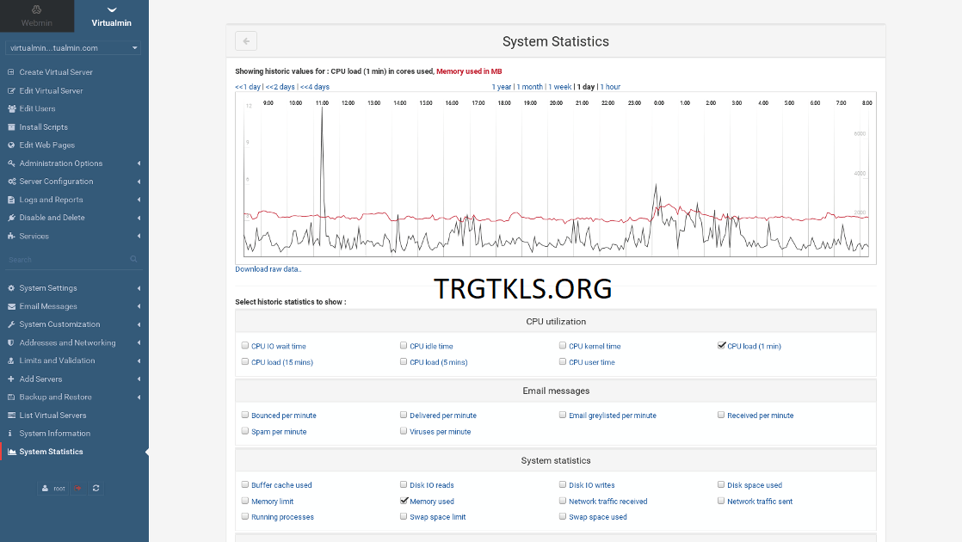Click the refresh icon next to root
Viewport: 962px width, 542px height.
point(96,488)
